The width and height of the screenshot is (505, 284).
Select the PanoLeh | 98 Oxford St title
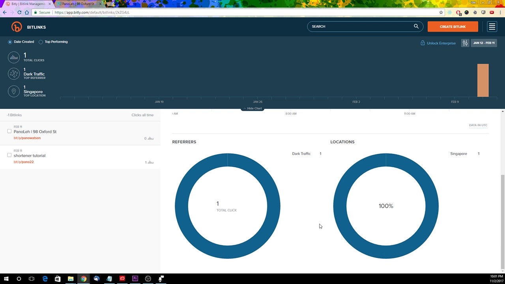point(35,132)
